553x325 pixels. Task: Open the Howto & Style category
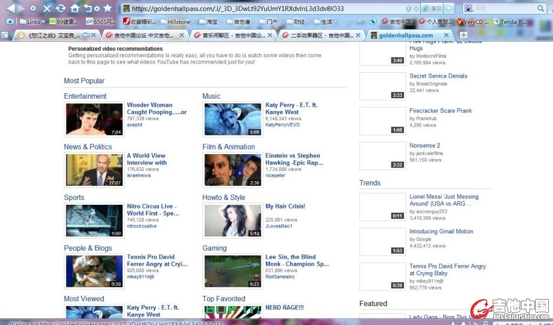[224, 198]
